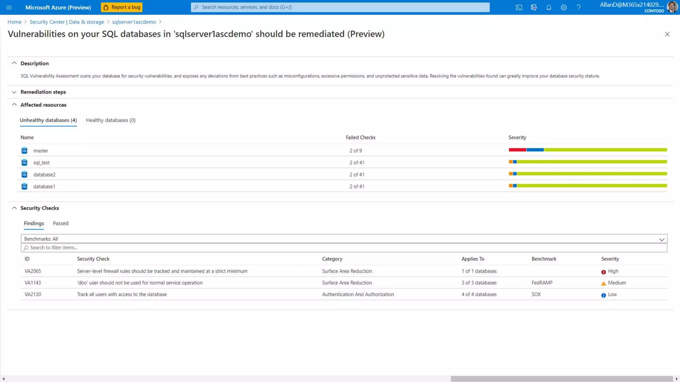Click the Report a bug button
Screen dimensions: 680x382
(122, 7)
